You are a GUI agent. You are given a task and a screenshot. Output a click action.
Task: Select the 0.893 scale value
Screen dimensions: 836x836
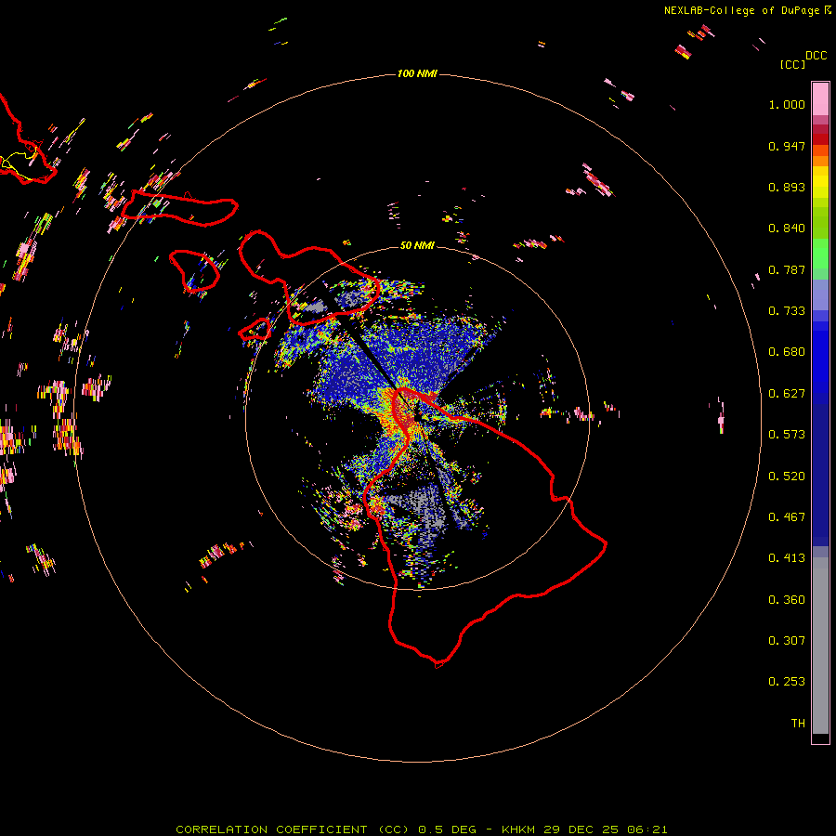(x=787, y=187)
